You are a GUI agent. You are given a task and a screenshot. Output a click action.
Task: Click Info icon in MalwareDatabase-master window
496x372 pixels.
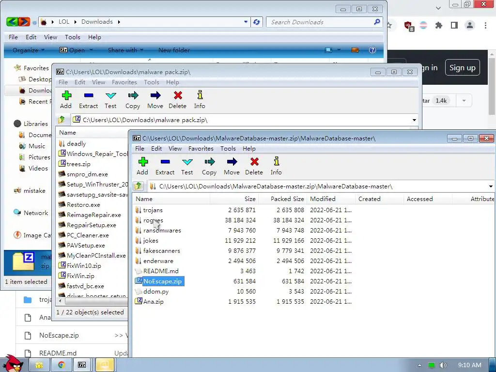(x=276, y=161)
